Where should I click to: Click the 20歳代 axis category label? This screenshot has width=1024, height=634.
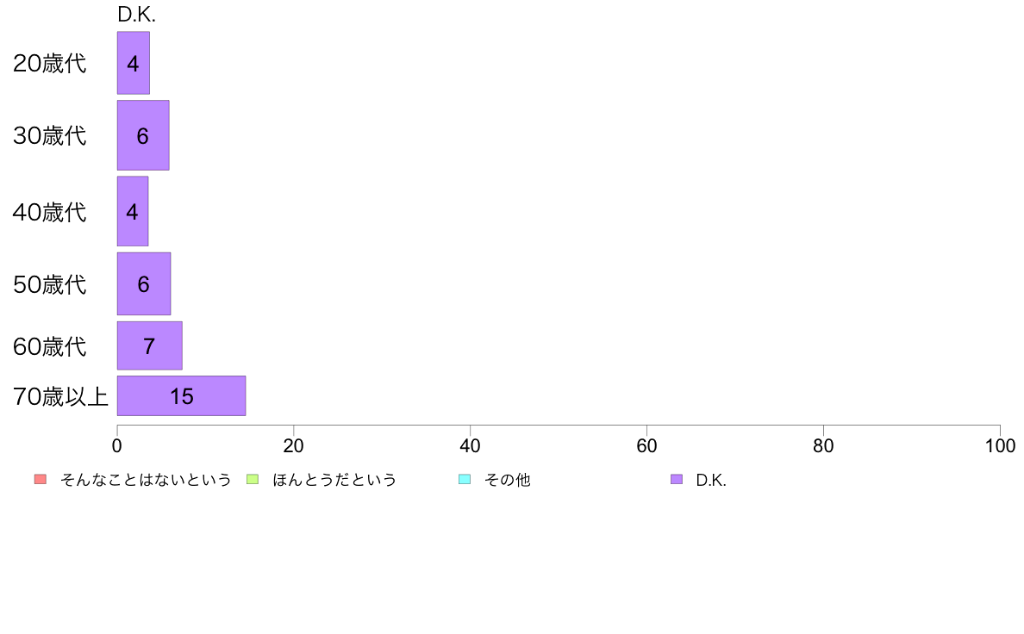[x=50, y=64]
